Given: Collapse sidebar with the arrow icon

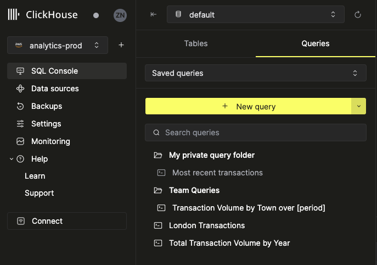Looking at the screenshot, I should tap(154, 15).
